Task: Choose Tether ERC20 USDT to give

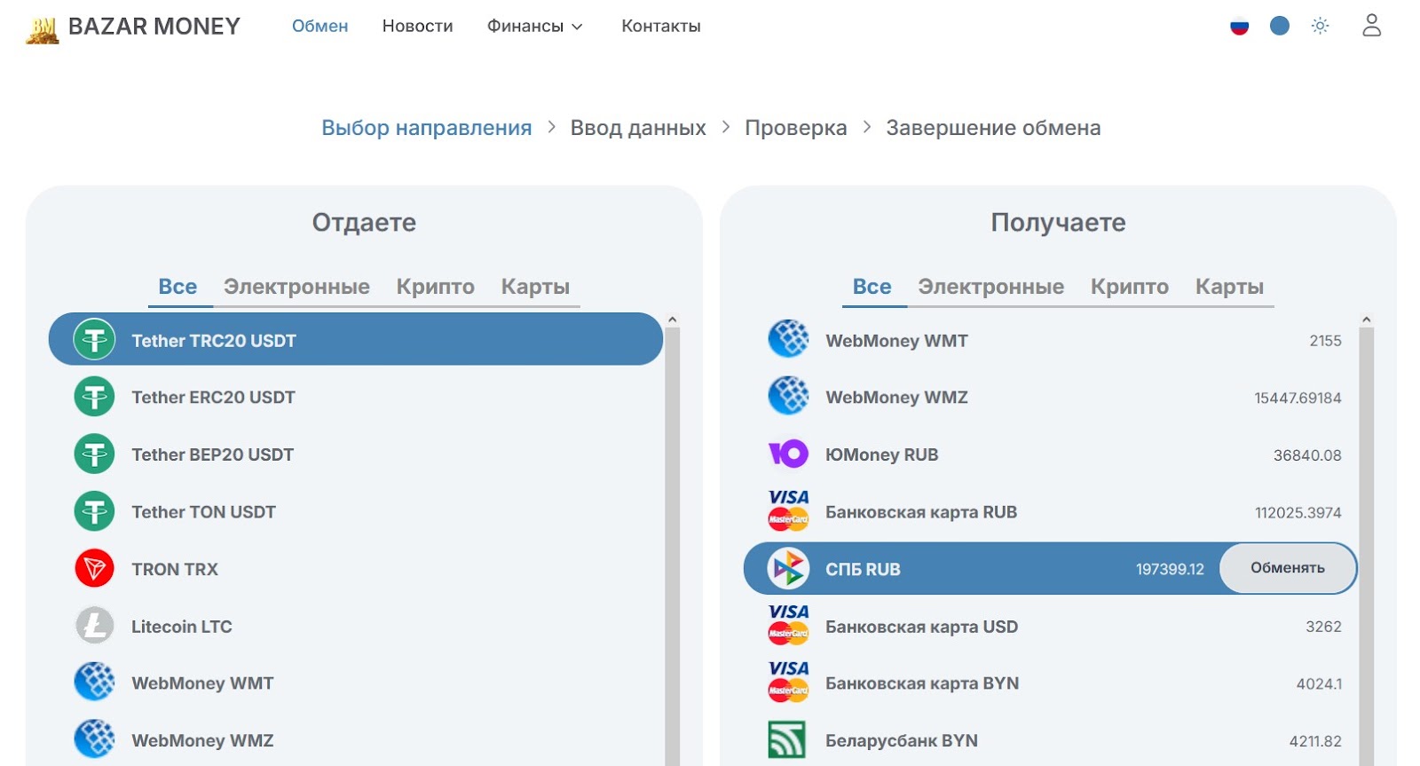Action: (355, 397)
